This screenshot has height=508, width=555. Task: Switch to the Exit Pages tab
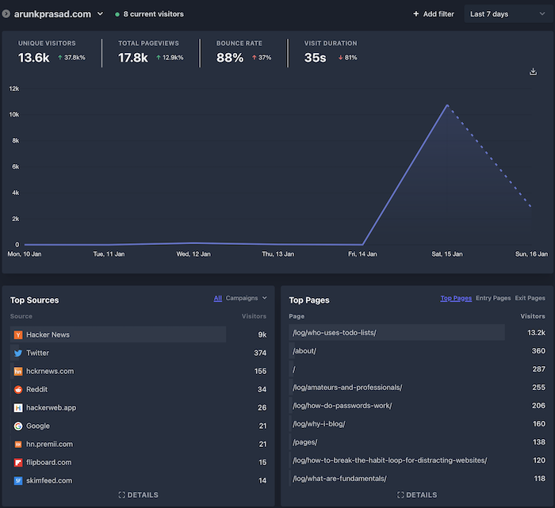click(530, 298)
